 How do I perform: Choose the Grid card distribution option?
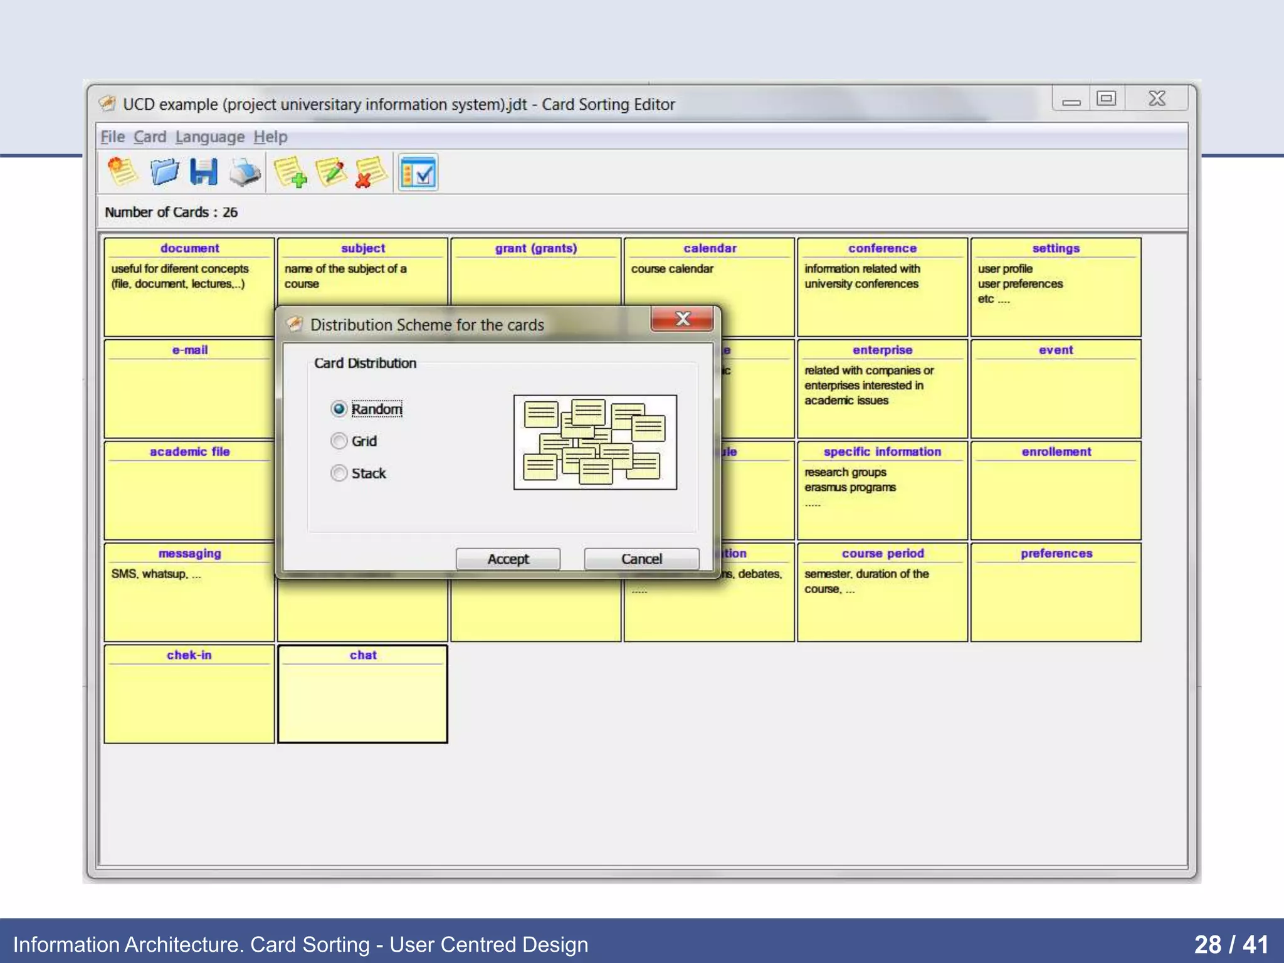[x=339, y=441]
